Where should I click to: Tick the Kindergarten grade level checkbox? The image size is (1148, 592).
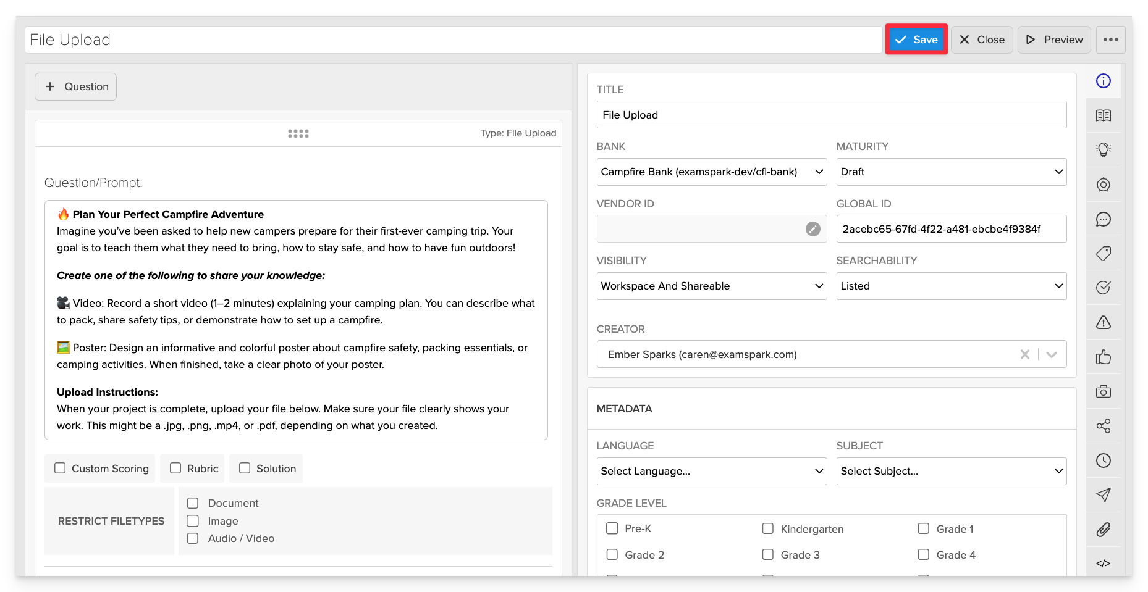tap(768, 529)
